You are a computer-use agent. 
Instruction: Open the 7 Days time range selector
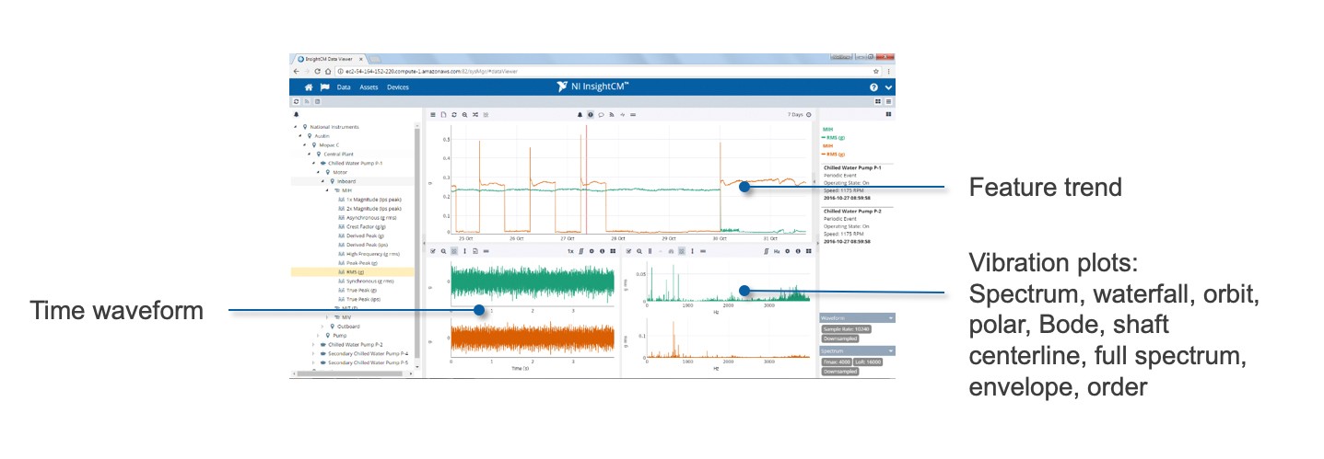pos(795,115)
